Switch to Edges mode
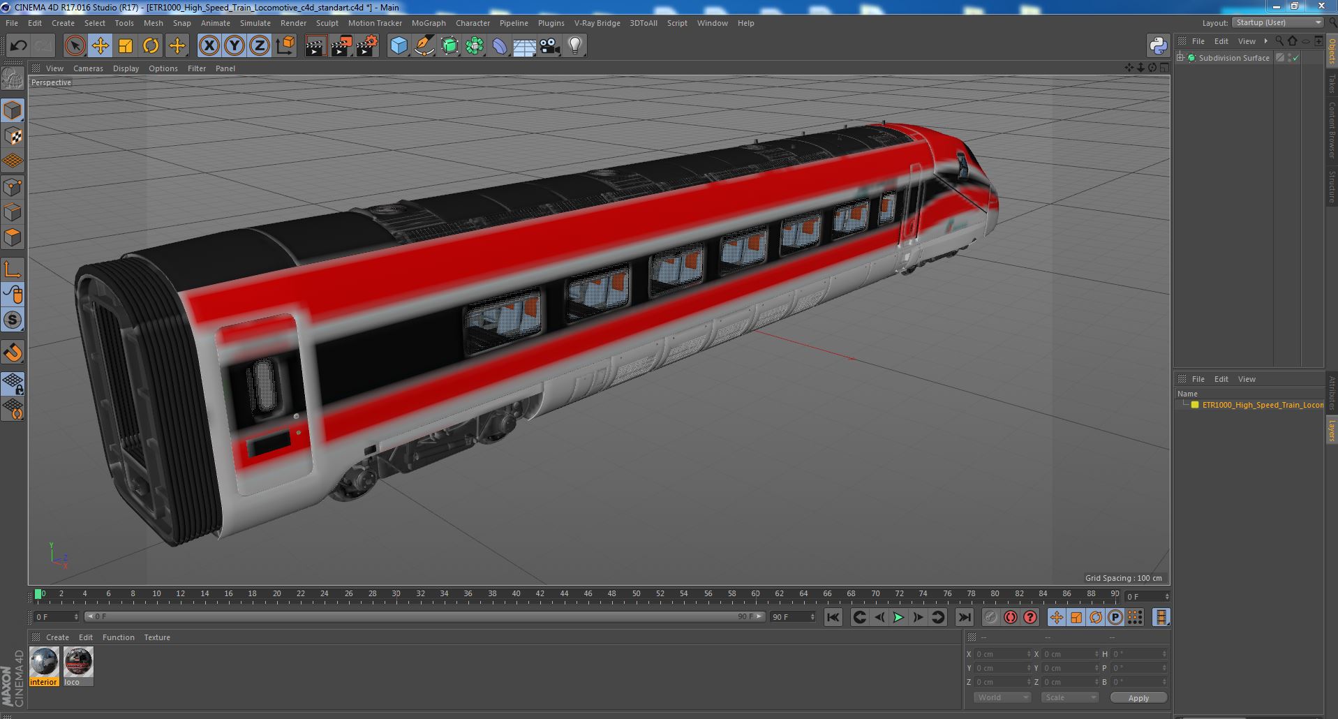 pos(13,212)
